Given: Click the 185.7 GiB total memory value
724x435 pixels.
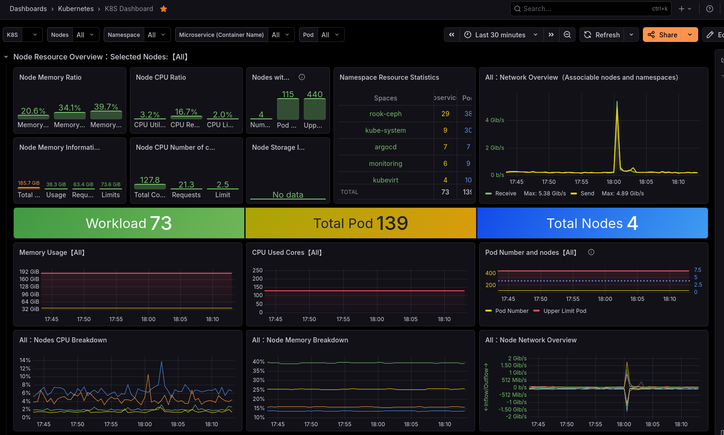Looking at the screenshot, I should [29, 183].
